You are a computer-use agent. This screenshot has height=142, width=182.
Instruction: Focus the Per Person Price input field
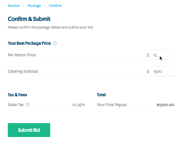162,54
